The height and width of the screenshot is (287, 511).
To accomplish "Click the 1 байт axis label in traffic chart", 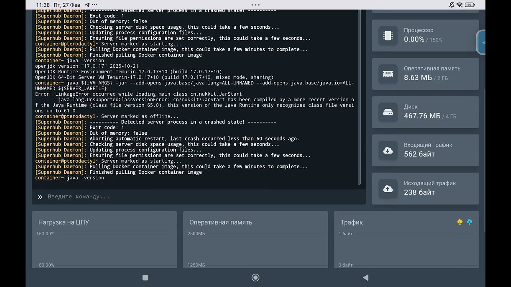I will (x=346, y=234).
